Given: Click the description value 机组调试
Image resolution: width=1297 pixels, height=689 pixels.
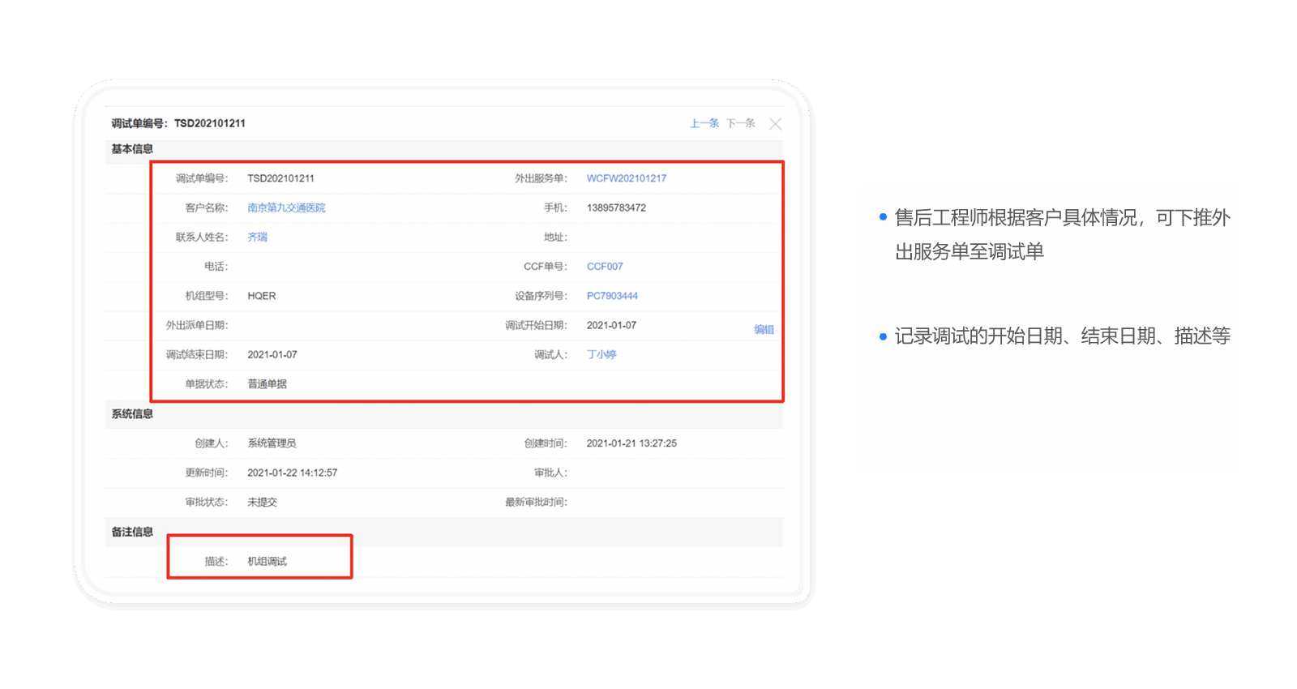Looking at the screenshot, I should click(x=267, y=561).
